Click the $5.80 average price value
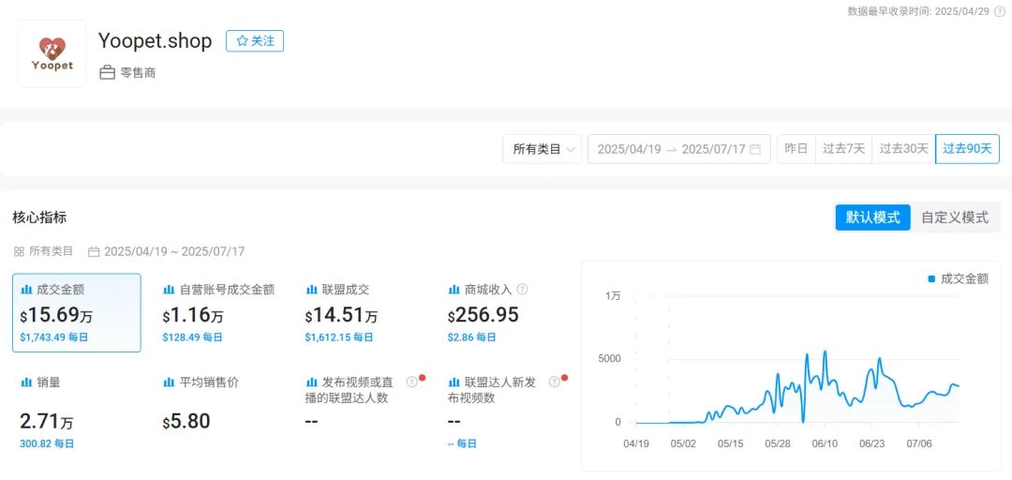Screen dimensions: 1012x480 coord(186,422)
